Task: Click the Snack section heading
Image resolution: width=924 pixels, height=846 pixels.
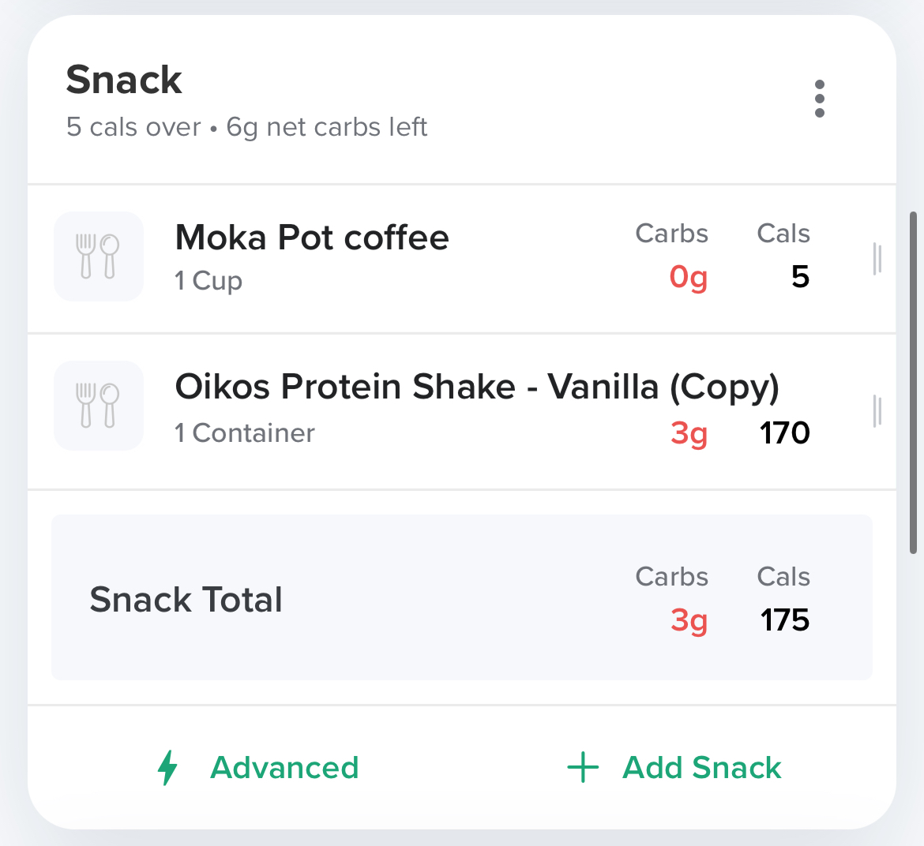Action: tap(124, 80)
